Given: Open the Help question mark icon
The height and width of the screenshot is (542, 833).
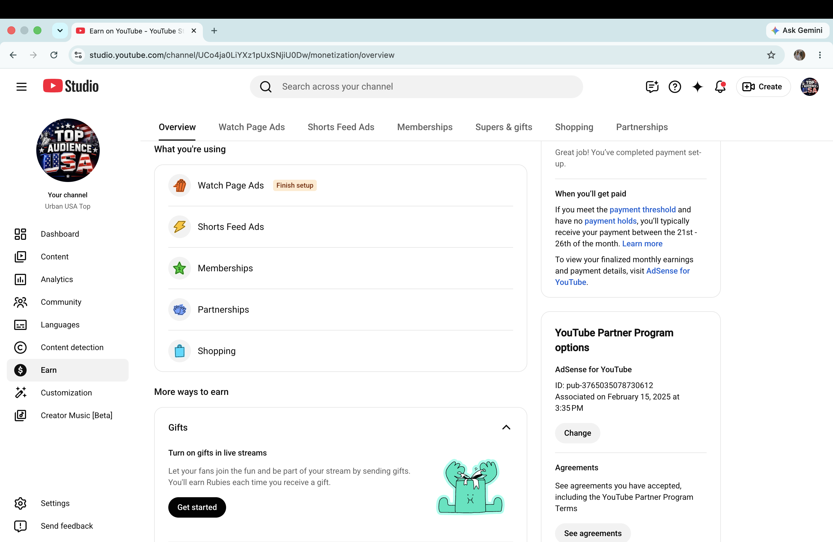Looking at the screenshot, I should tap(675, 86).
